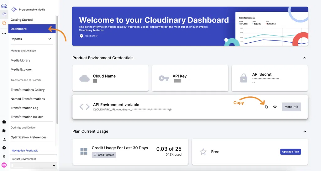This screenshot has height=171, width=321.
Task: Click the sidebar vertical scrollbar
Action: pyautogui.click(x=57, y=70)
